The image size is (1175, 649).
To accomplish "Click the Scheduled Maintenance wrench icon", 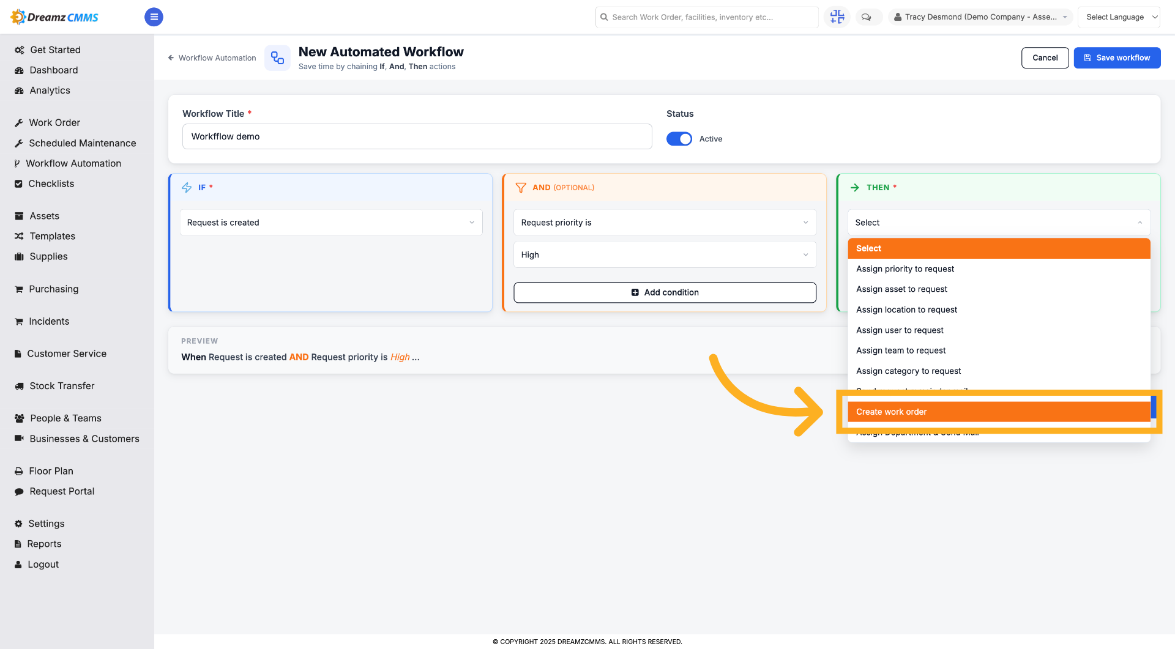I will pyautogui.click(x=19, y=143).
